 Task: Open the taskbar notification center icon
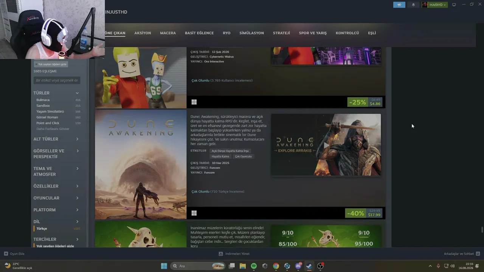477,266
